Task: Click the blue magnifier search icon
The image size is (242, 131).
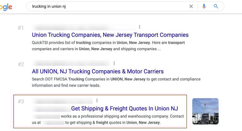Action: [x=216, y=6]
